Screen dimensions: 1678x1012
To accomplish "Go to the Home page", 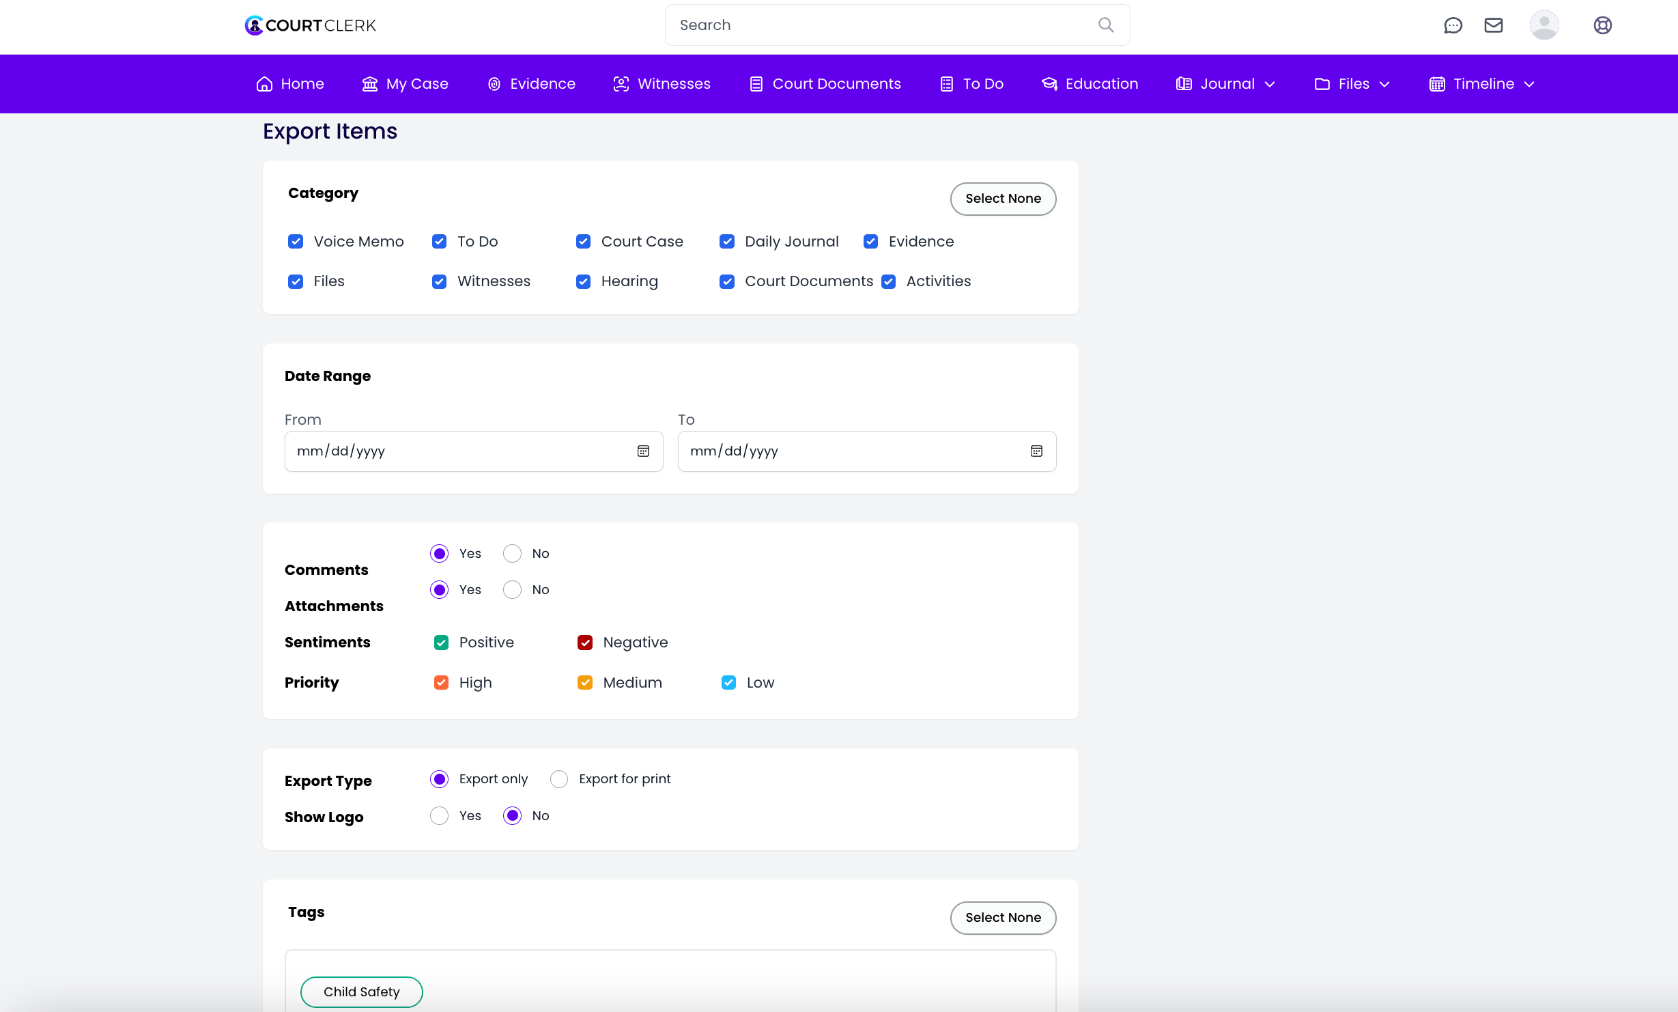I will pyautogui.click(x=290, y=84).
